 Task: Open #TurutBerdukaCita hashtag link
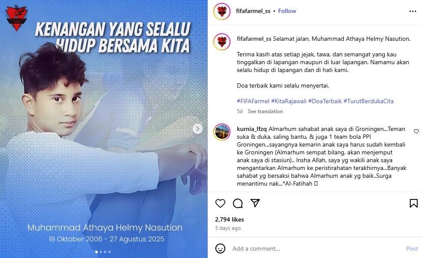tap(369, 101)
